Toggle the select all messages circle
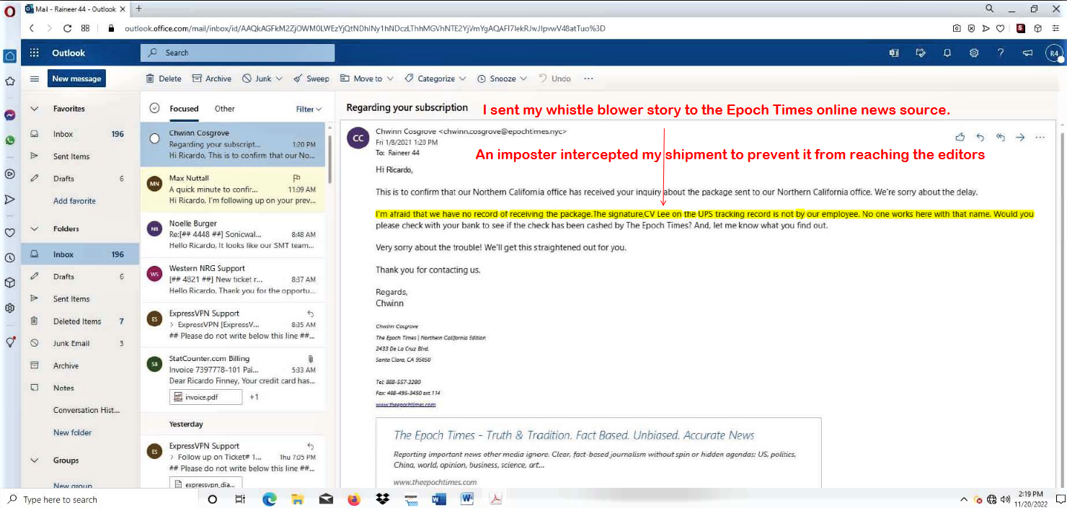The height and width of the screenshot is (508, 1067). 154,109
